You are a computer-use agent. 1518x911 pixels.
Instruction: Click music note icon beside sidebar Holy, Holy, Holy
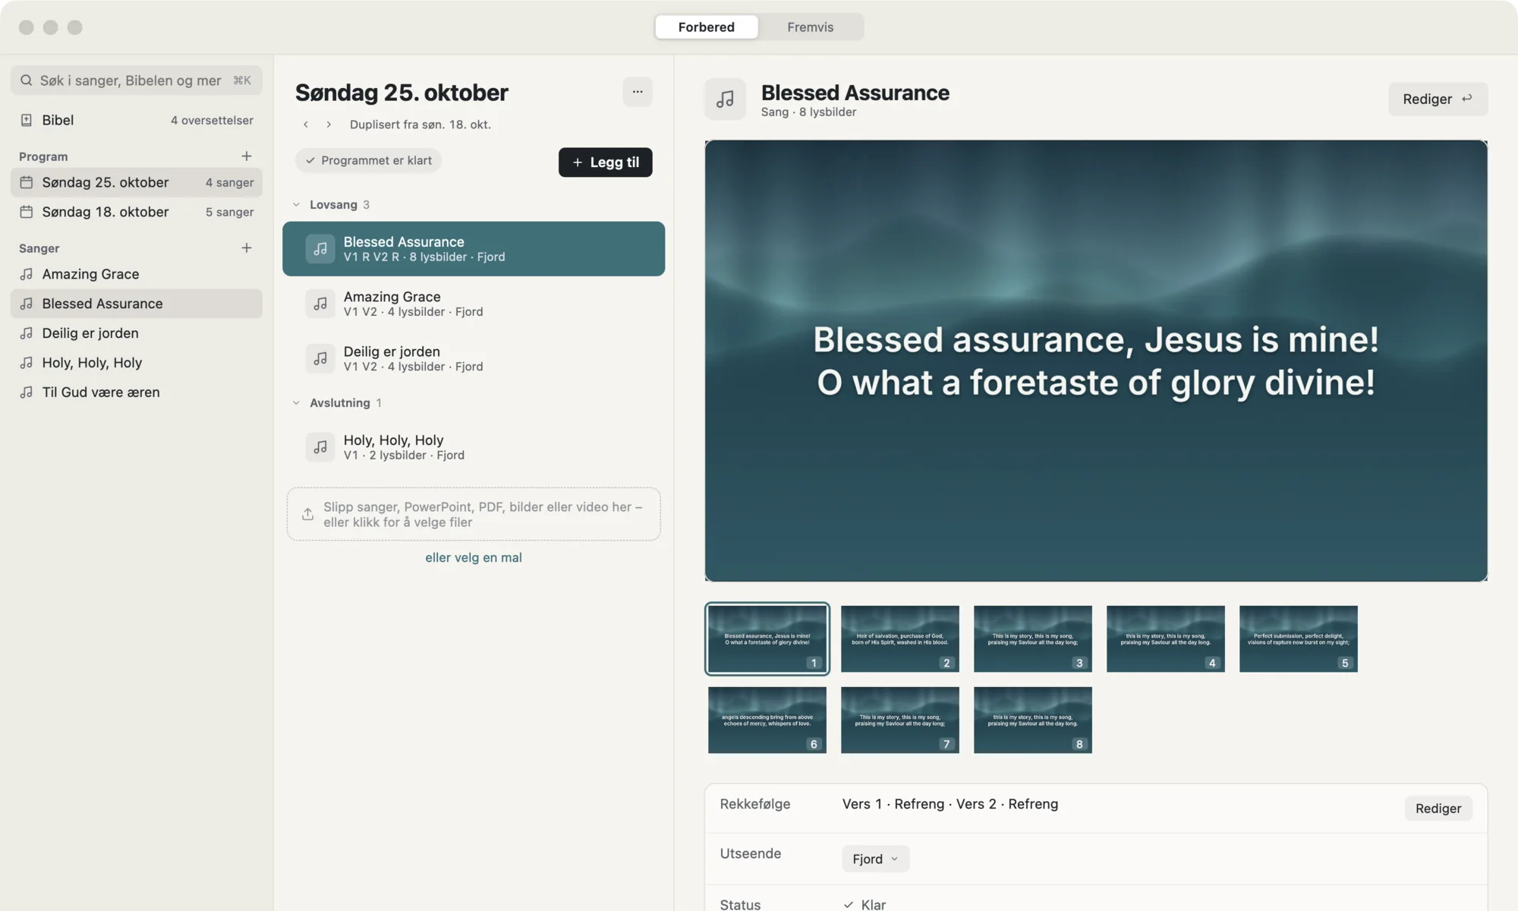[27, 363]
